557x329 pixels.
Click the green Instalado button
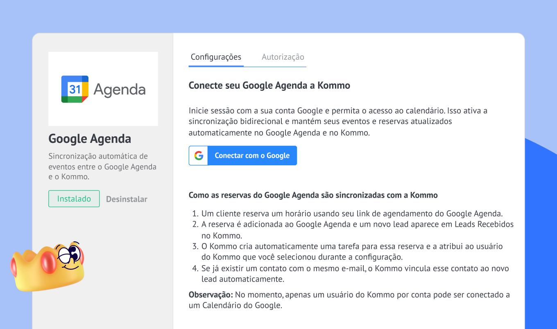(x=74, y=199)
